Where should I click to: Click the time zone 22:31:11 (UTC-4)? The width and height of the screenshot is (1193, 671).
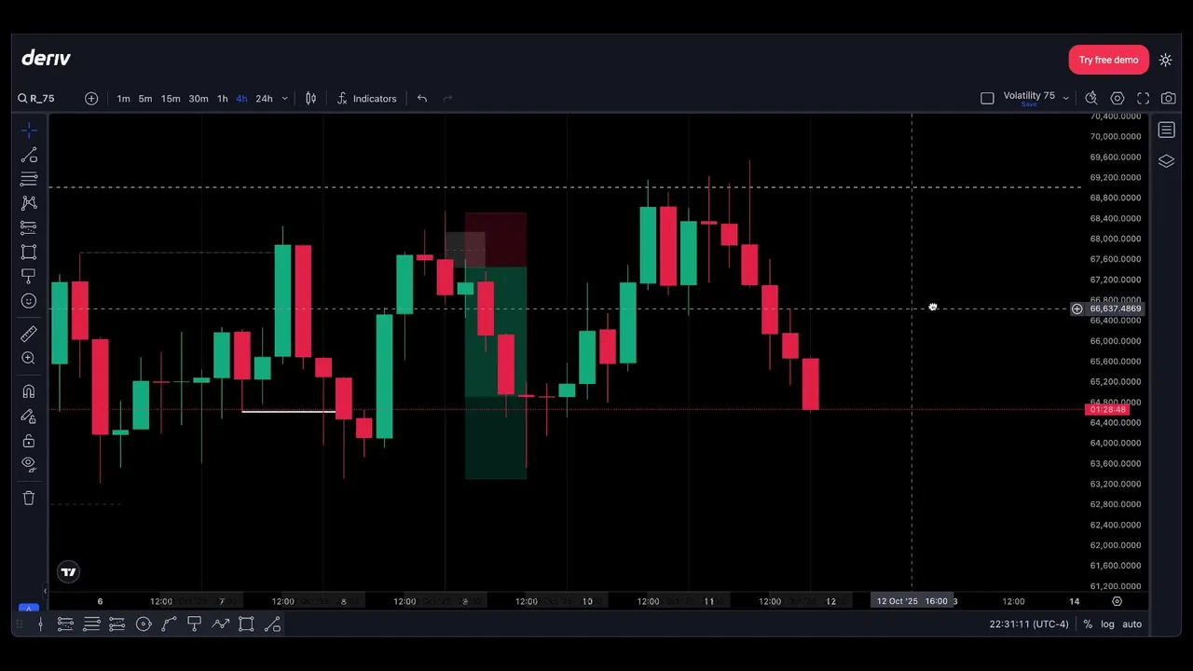pos(1029,624)
